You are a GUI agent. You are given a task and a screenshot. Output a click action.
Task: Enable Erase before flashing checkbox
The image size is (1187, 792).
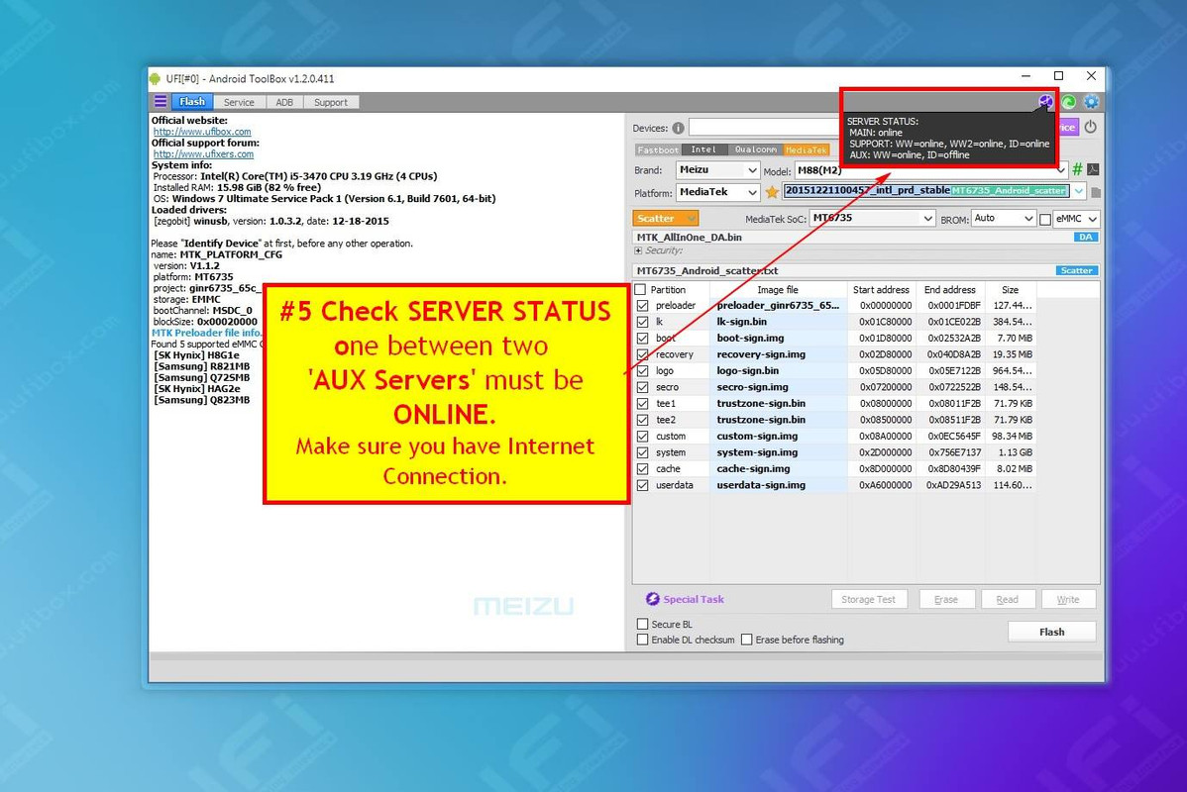[x=746, y=640]
